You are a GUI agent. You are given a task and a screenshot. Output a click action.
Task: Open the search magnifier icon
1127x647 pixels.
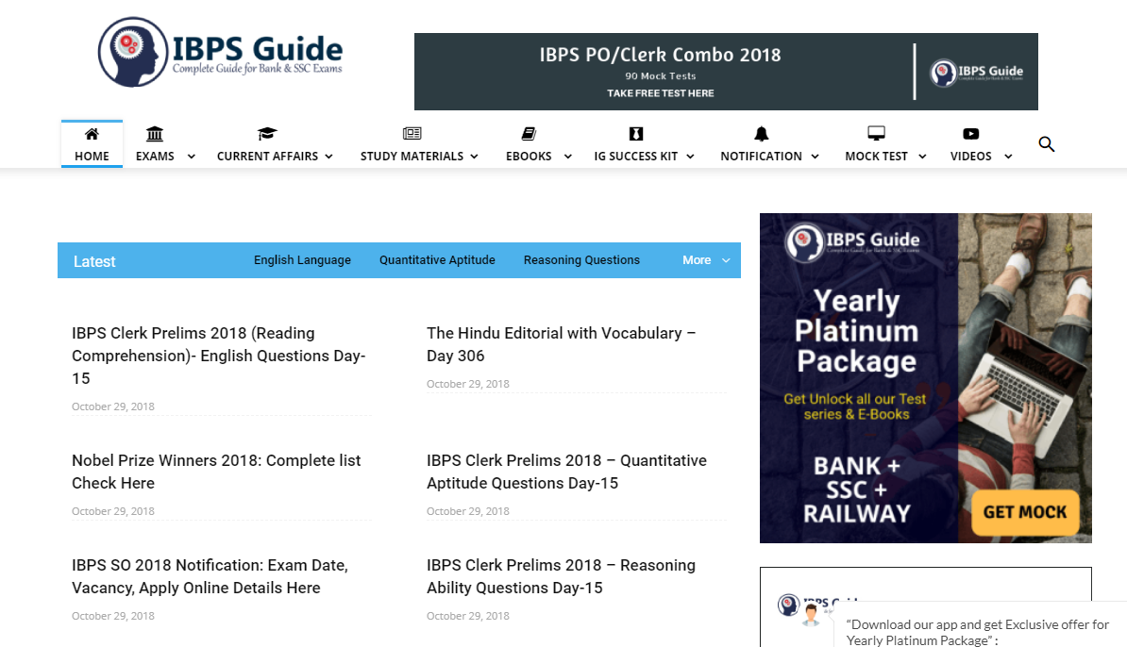pyautogui.click(x=1047, y=144)
